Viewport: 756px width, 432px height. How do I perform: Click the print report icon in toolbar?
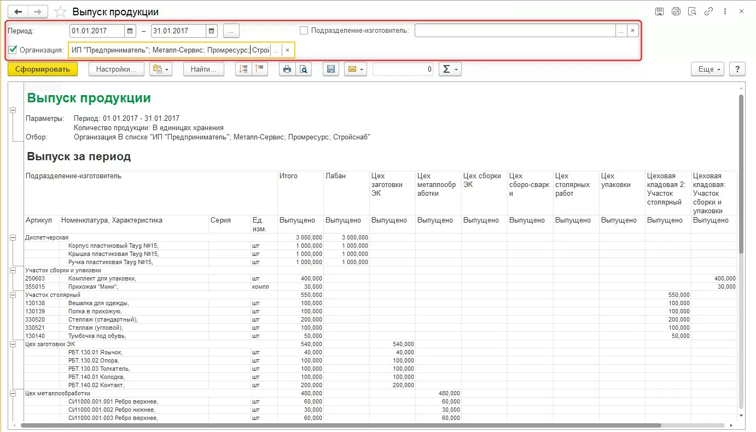pyautogui.click(x=286, y=69)
